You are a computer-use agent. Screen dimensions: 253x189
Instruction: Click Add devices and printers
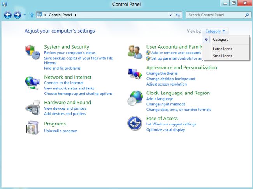click(65, 114)
